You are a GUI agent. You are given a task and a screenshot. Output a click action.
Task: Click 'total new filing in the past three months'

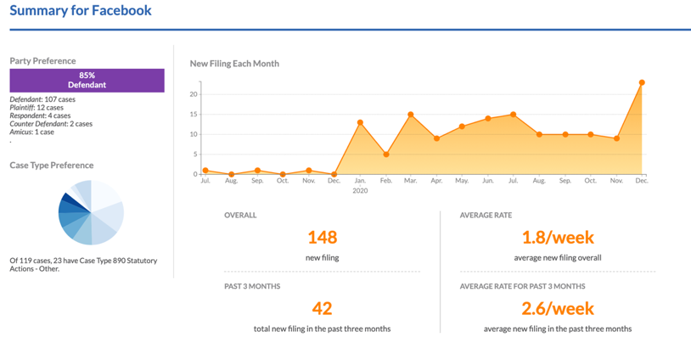[322, 329]
